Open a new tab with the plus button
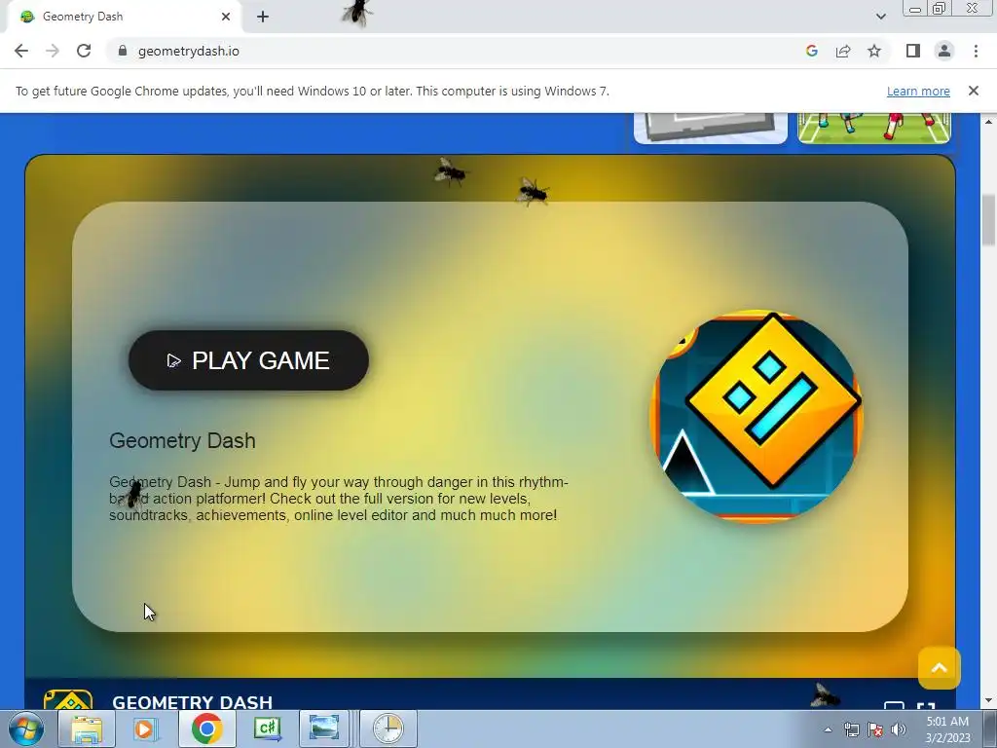Viewport: 997px width, 748px height. (263, 17)
